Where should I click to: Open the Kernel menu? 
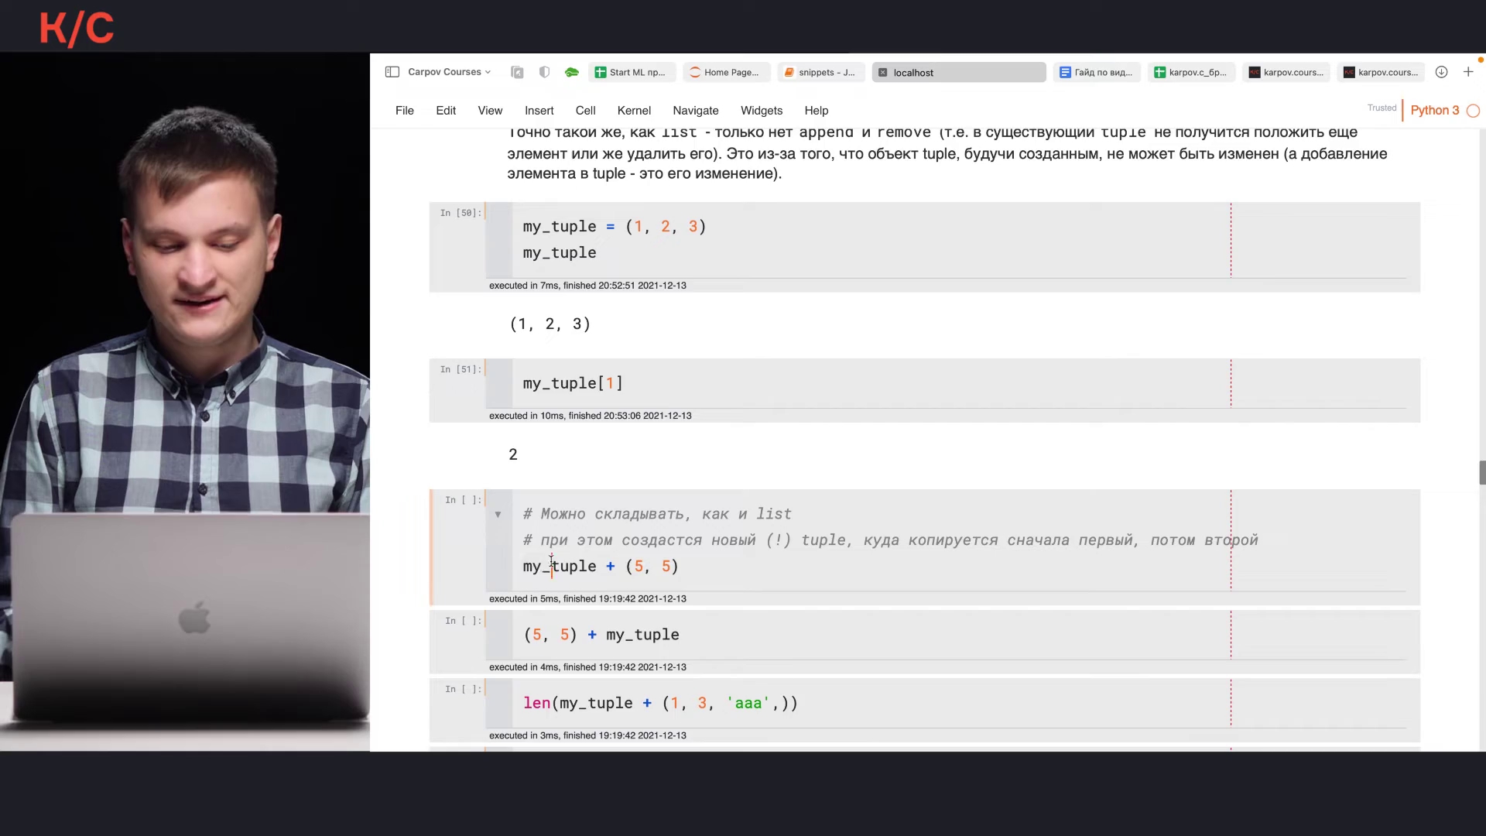tap(634, 111)
